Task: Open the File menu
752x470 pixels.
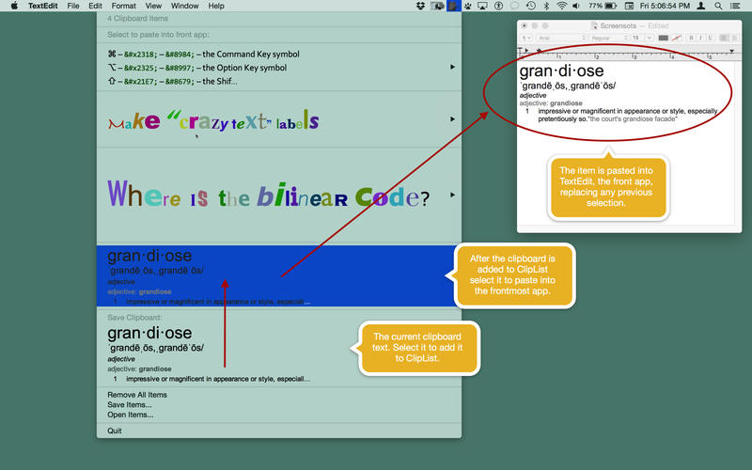Action: tap(73, 6)
